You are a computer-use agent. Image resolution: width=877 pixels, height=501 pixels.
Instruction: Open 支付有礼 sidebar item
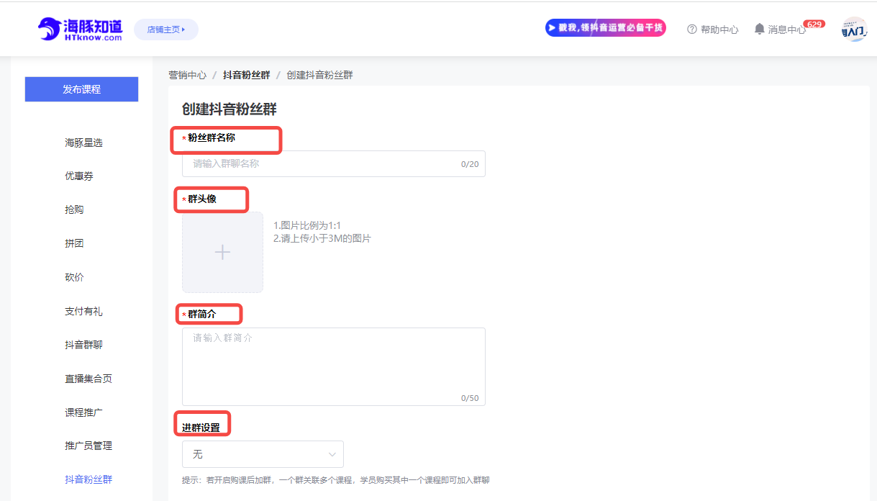click(83, 311)
